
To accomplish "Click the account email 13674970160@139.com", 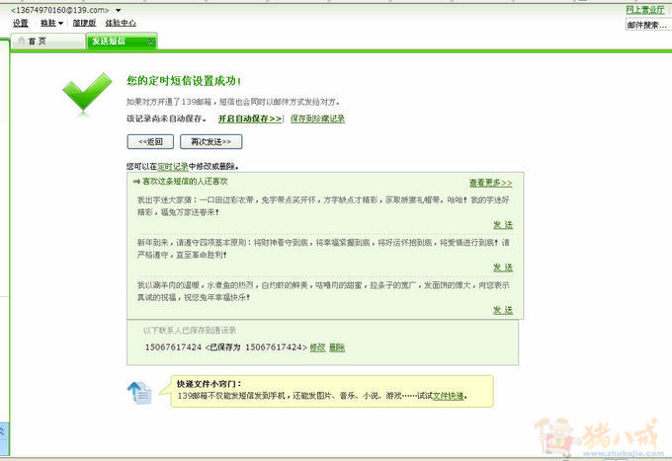I will tap(60, 10).
